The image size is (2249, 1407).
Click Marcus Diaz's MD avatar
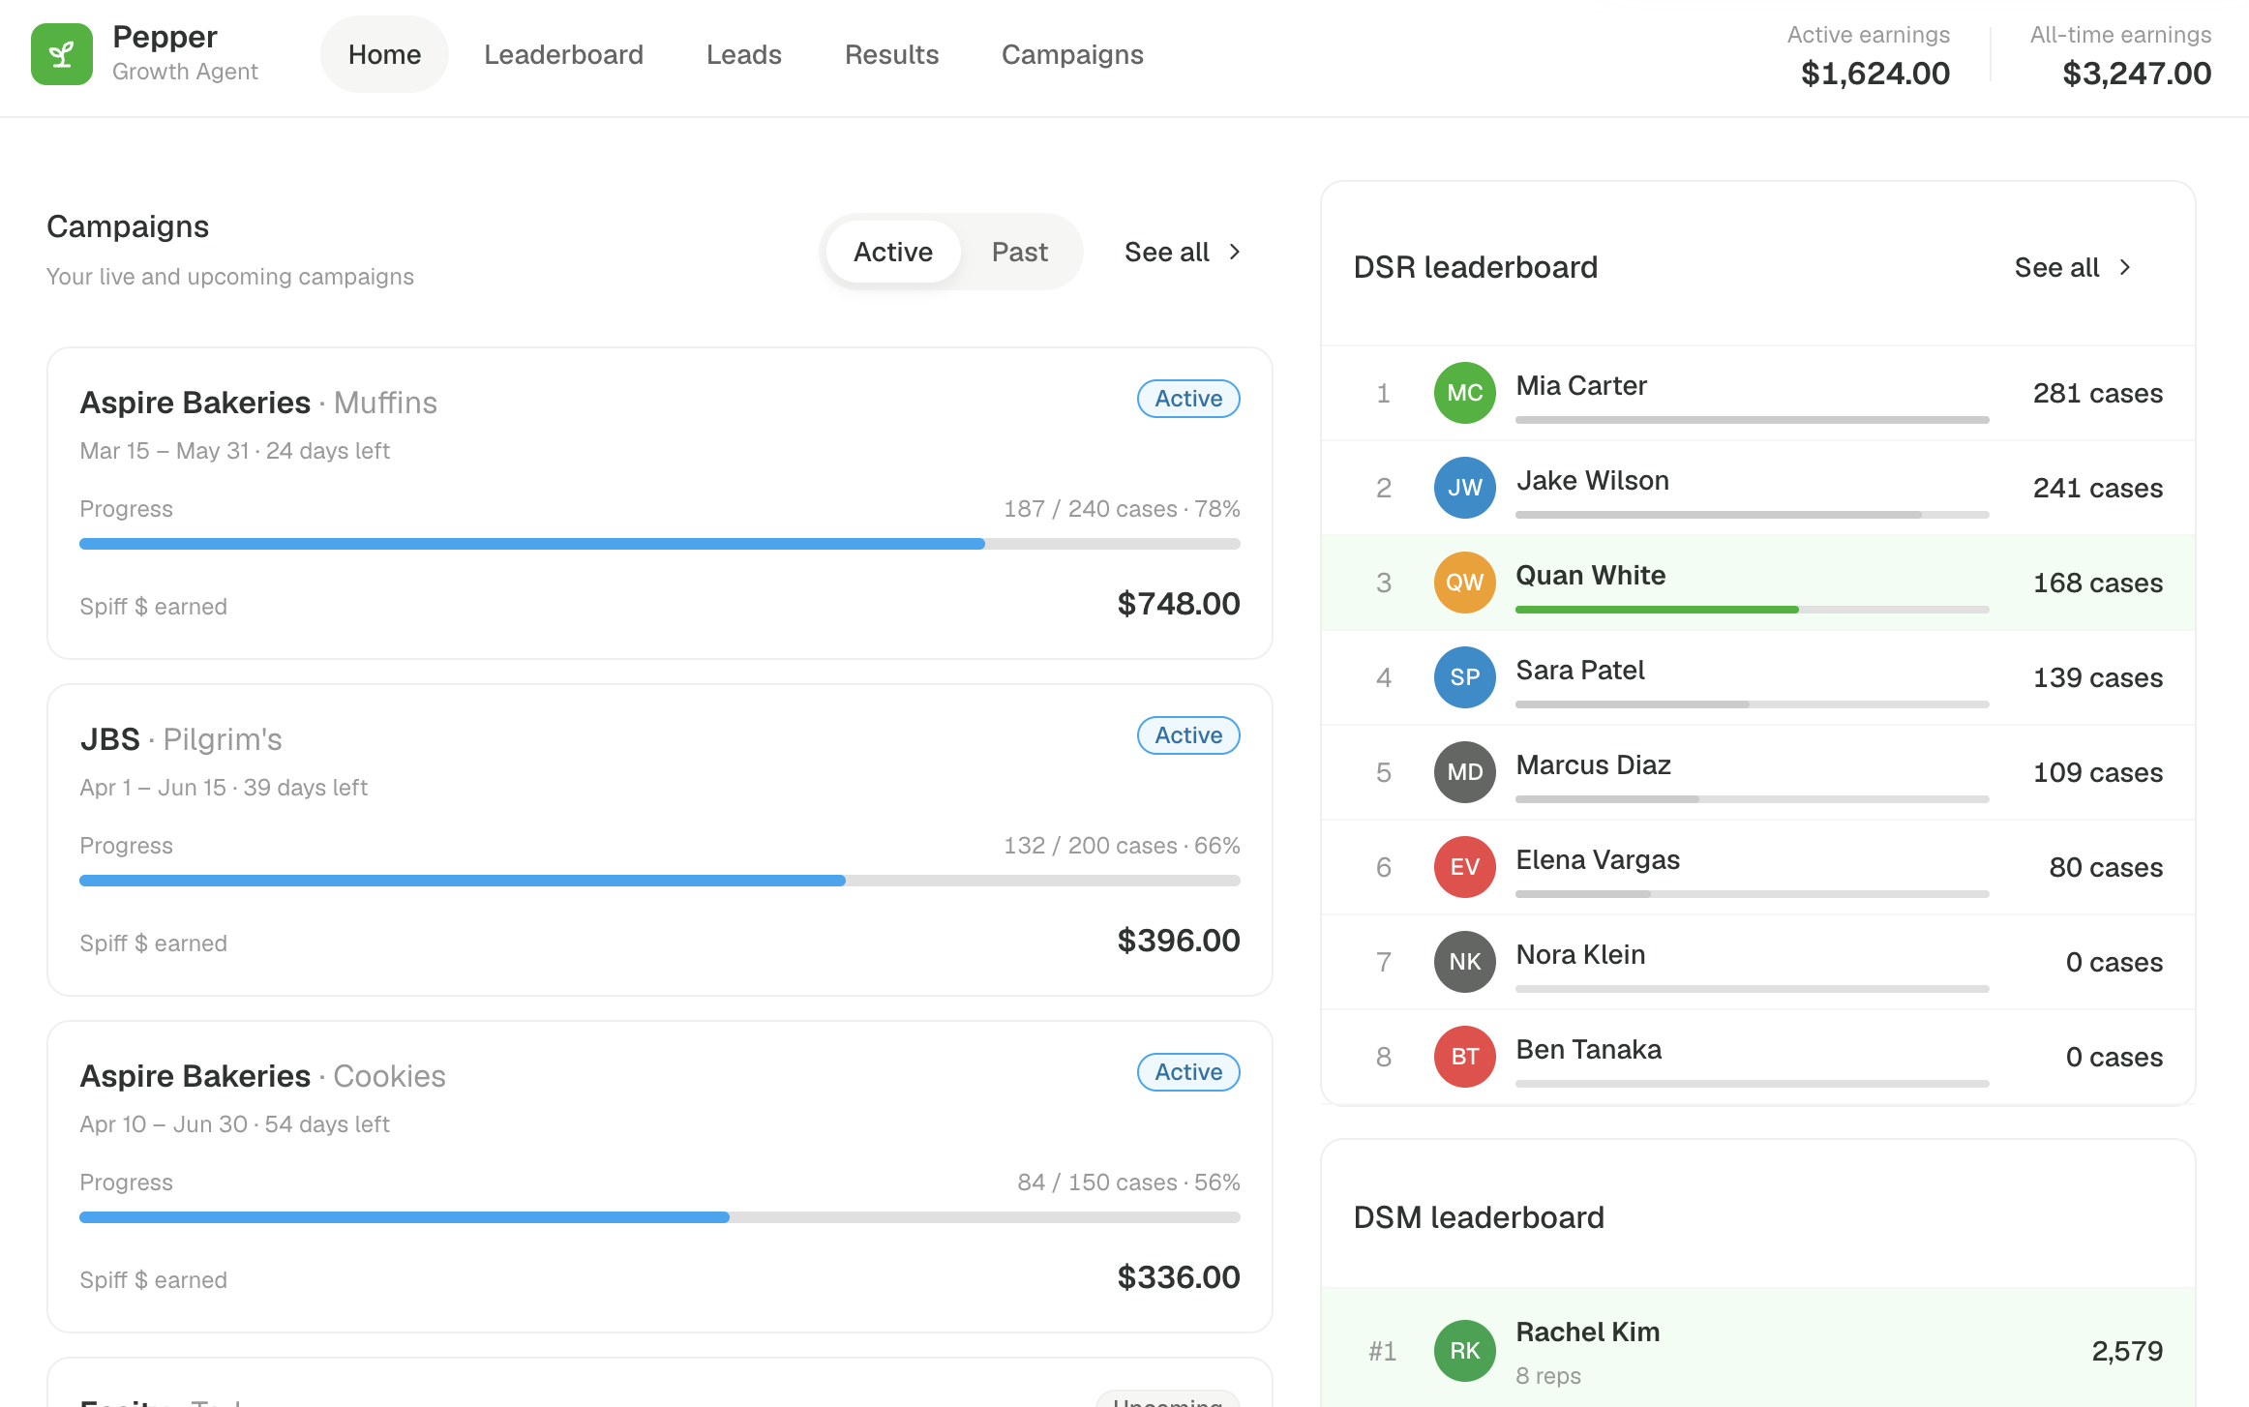click(1464, 772)
